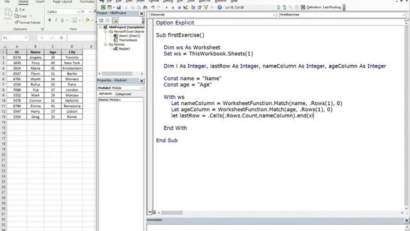410x231 pixels.
Task: Click the VBA Help question mark icon
Action: tap(220, 7)
